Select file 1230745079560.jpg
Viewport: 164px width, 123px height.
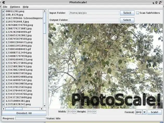coord(19,39)
